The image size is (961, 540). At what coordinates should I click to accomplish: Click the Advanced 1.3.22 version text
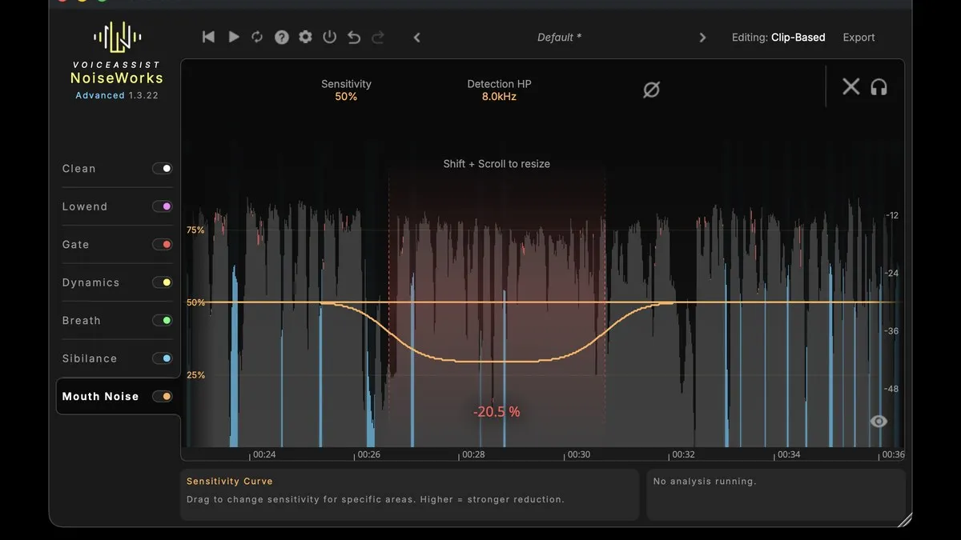(117, 95)
